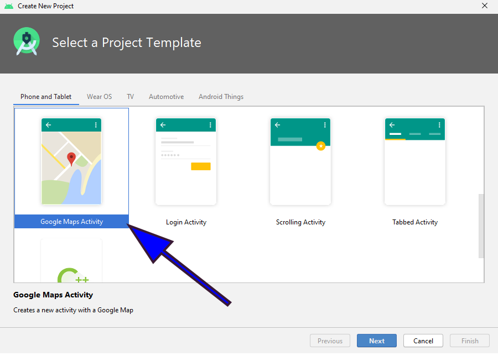498x356 pixels.
Task: Click the Tabbed Activity label
Action: point(415,222)
